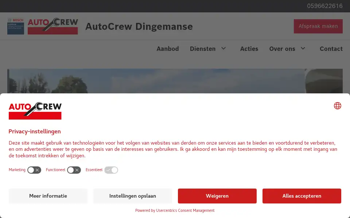Click the AutoCrew logo in the privacy dialog

point(35,111)
